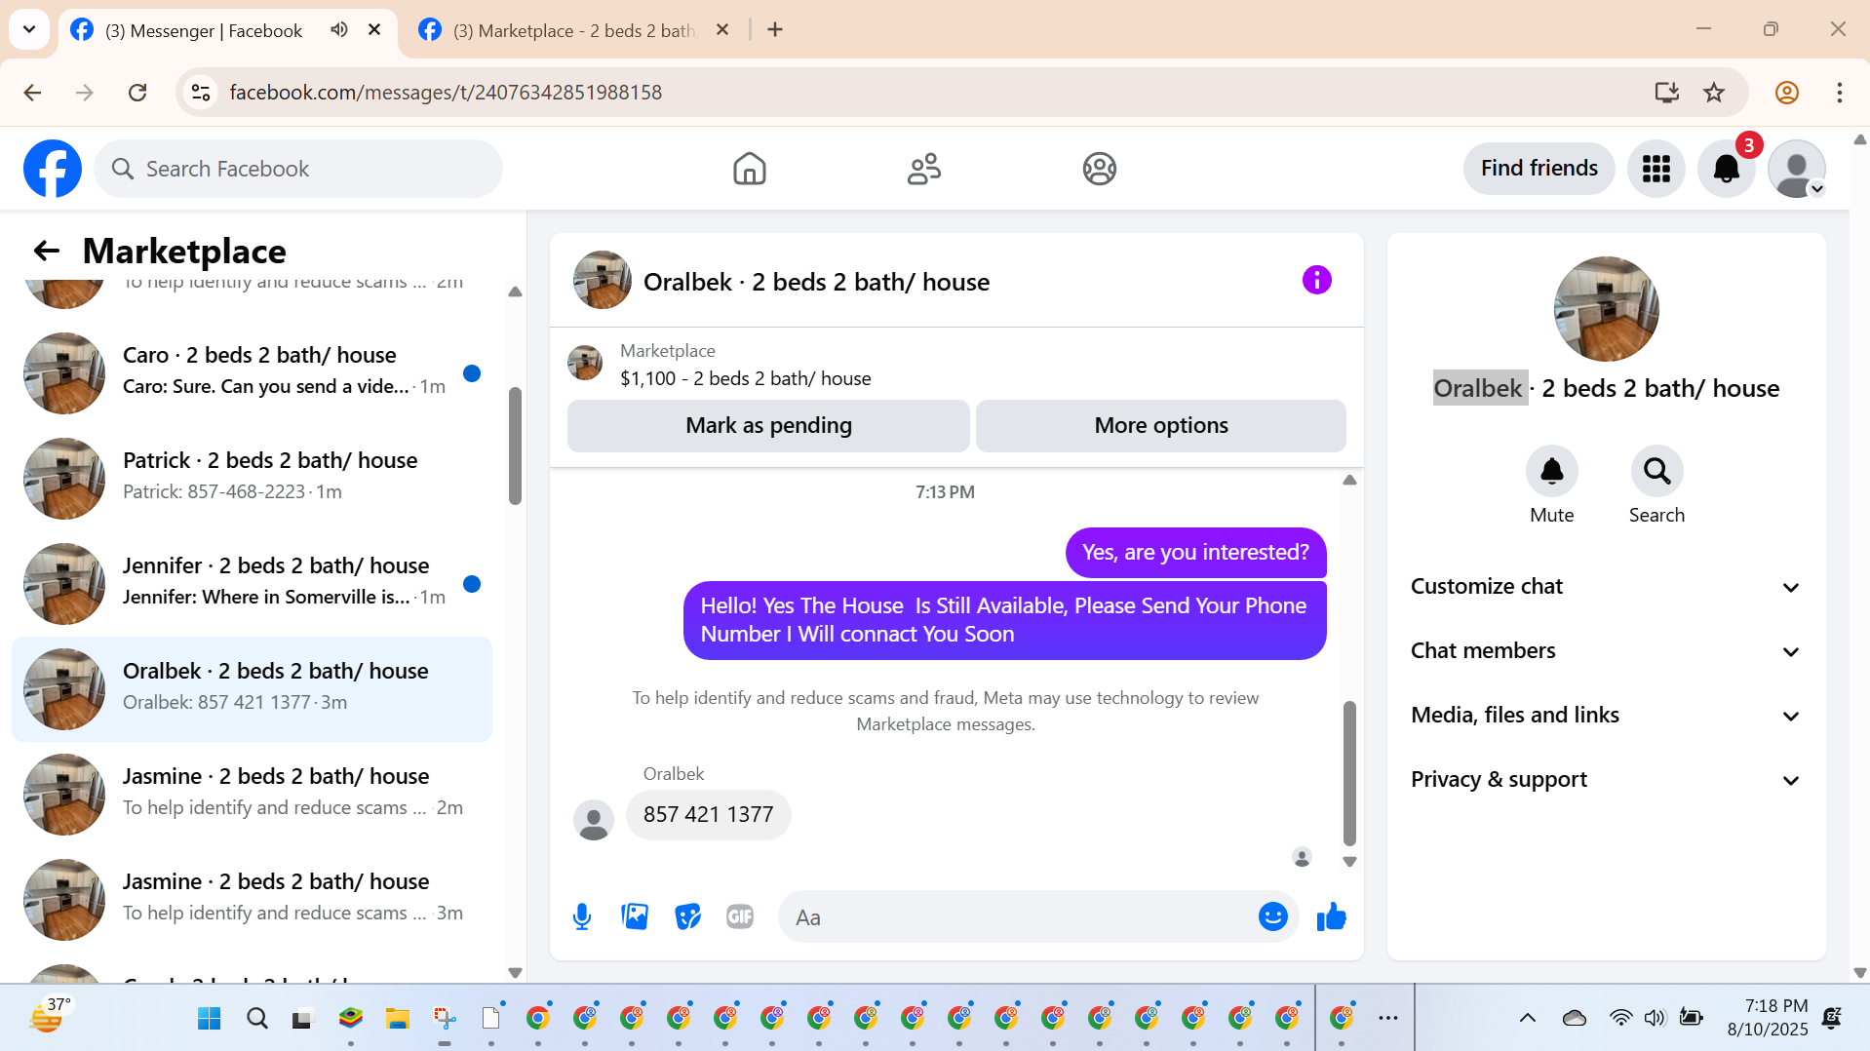Expand Chat members section

[x=1606, y=651]
